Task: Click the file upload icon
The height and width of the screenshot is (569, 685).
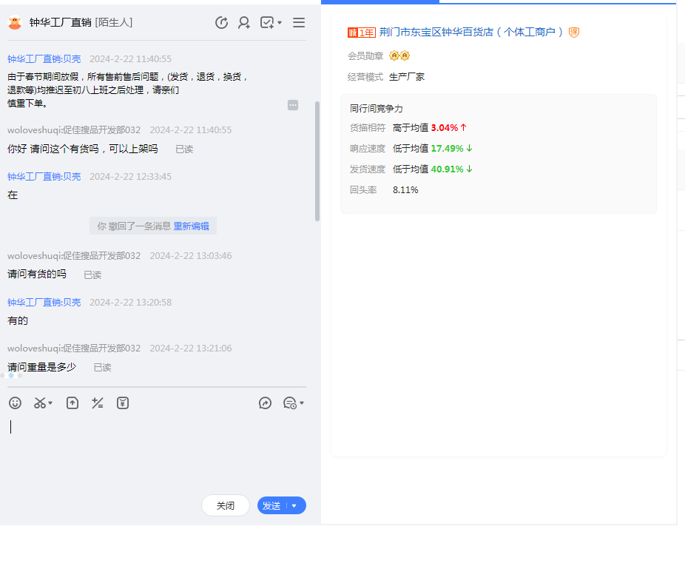Action: coord(72,403)
